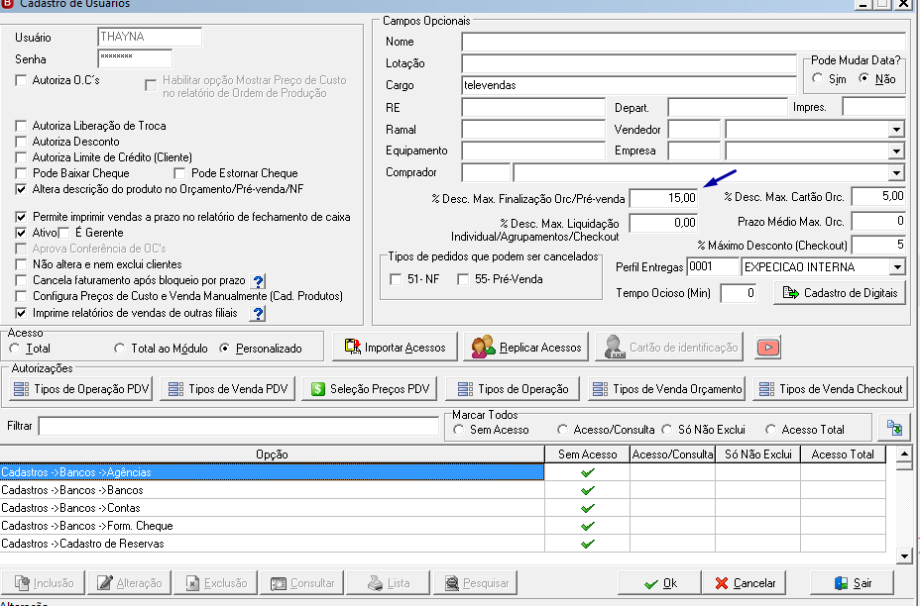Image resolution: width=920 pixels, height=606 pixels.
Task: Select row Cadastros ->Cadastro de Reservas
Action: pos(273,544)
